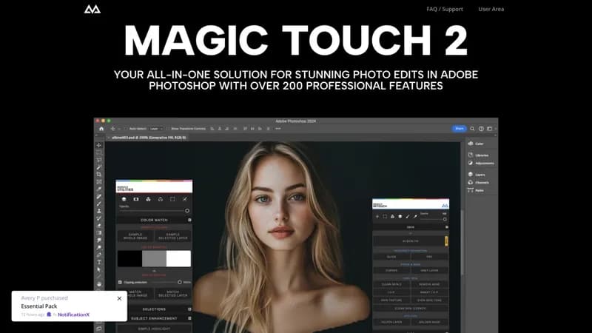Toggle Show Transform Controls checkbox
This screenshot has height=333, width=592.
tap(168, 129)
